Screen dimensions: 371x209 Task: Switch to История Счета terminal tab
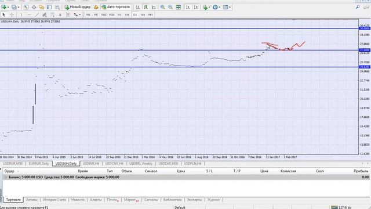click(54, 200)
